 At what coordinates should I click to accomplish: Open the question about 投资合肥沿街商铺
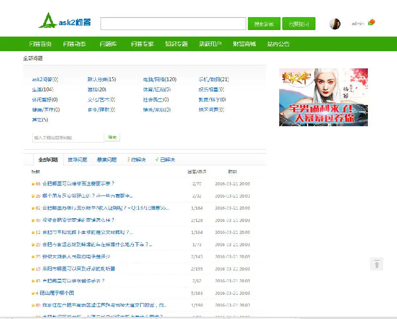tap(78, 220)
